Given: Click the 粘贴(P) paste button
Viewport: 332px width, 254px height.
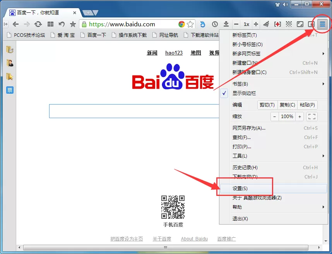Looking at the screenshot, I should (308, 105).
